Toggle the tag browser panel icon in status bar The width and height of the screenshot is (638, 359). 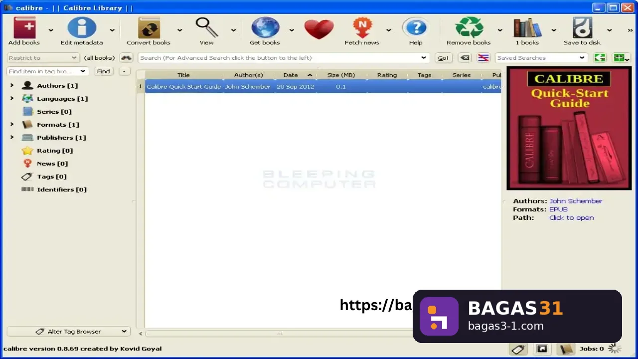click(x=518, y=349)
